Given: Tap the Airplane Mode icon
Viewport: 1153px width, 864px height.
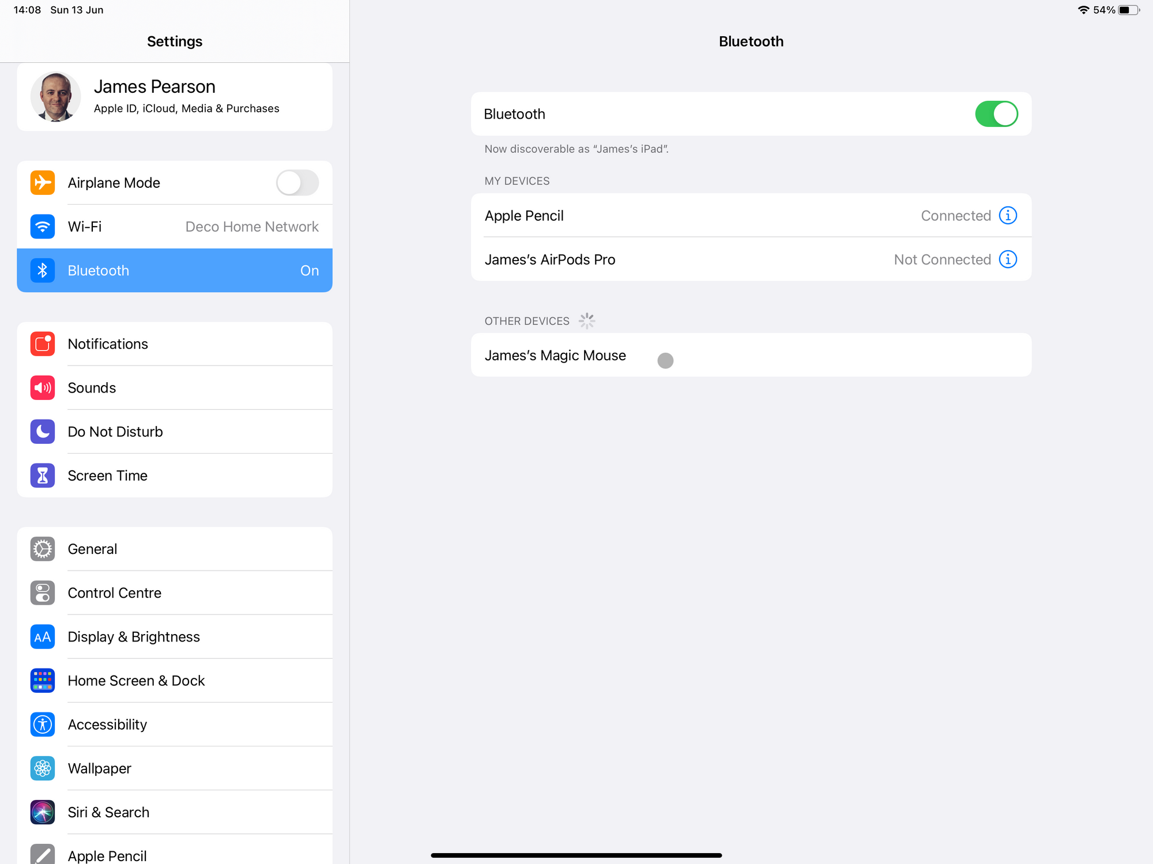Looking at the screenshot, I should (x=43, y=182).
